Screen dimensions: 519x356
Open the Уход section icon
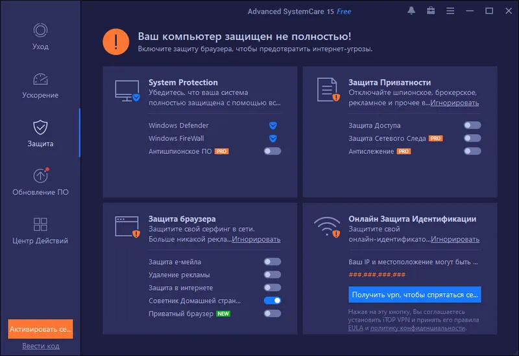40,30
